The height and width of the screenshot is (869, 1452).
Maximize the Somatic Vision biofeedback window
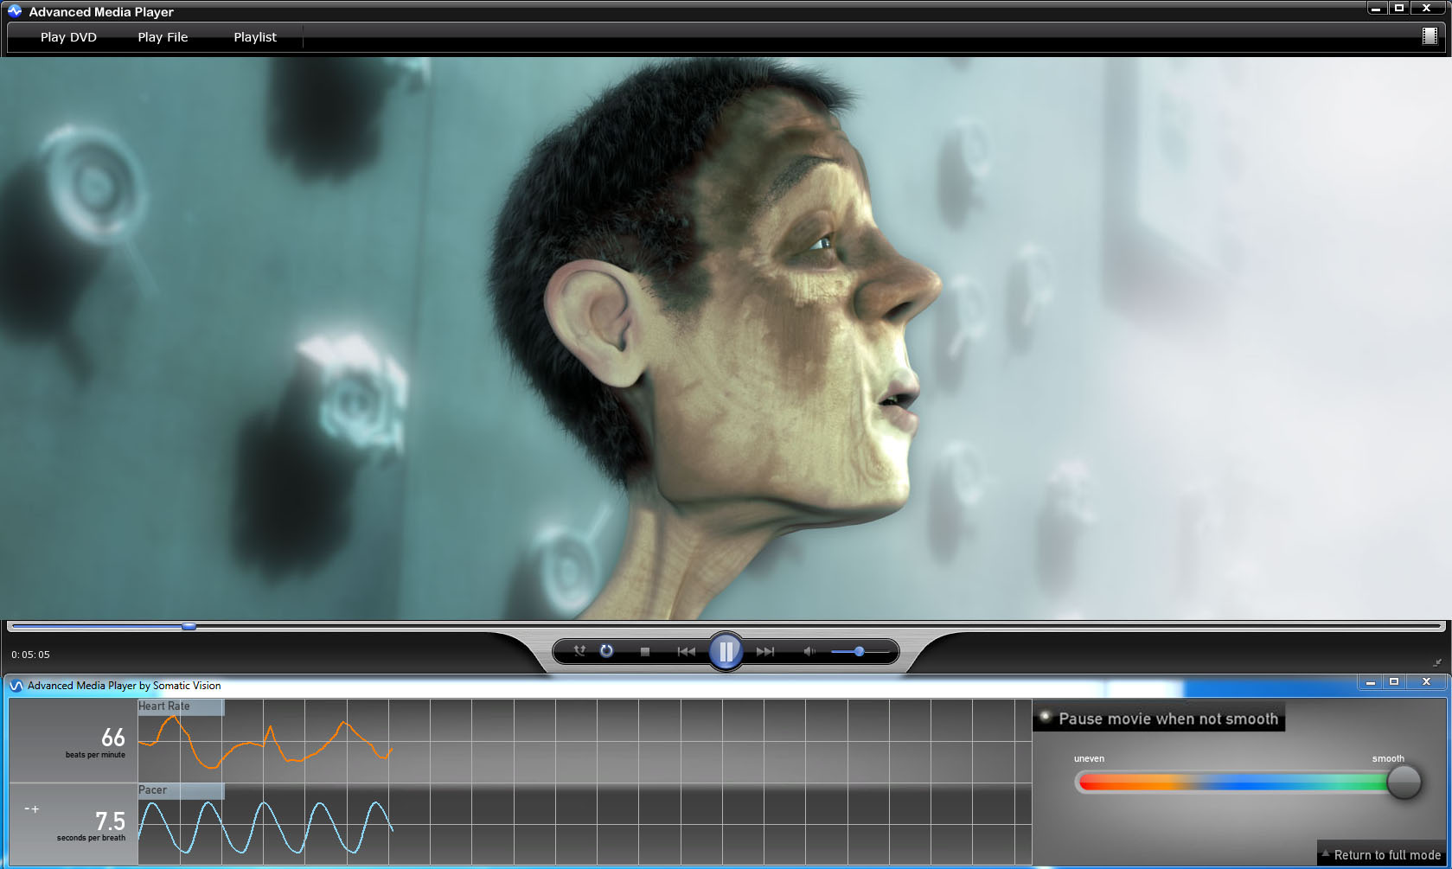[1394, 682]
